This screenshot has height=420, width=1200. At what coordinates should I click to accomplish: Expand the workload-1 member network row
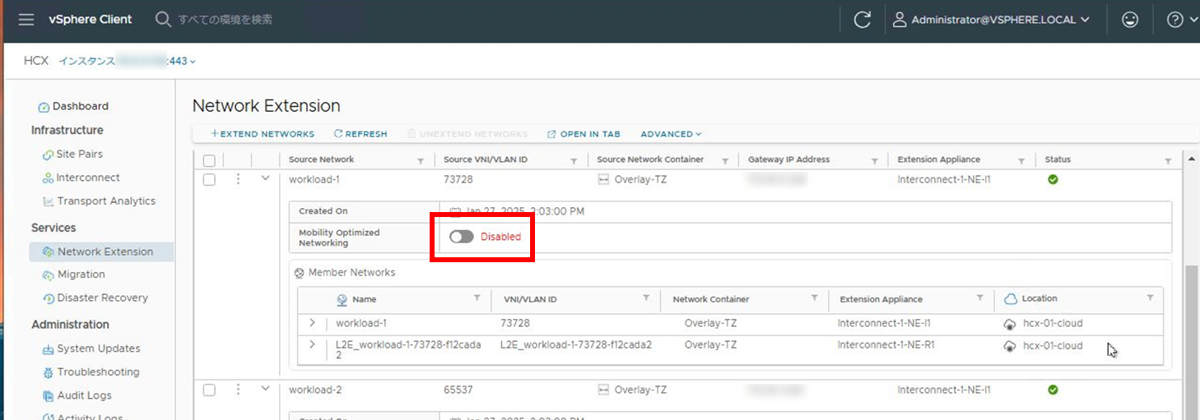(312, 323)
